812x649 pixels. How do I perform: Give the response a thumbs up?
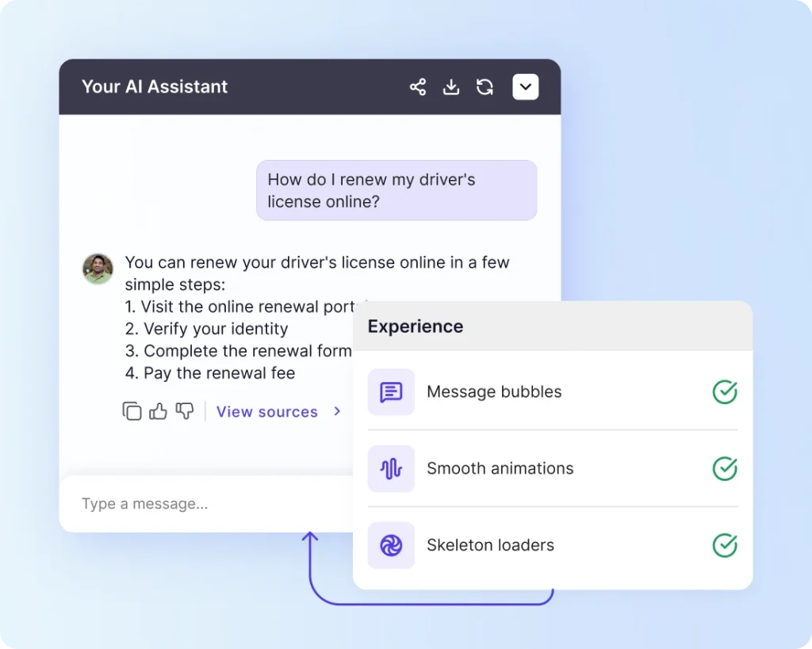[158, 411]
